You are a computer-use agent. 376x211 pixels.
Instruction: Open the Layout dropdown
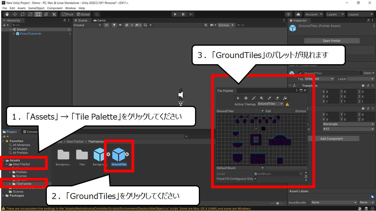360,14
